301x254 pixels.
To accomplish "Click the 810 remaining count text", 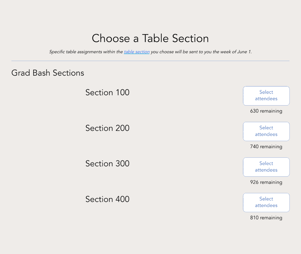I will pos(266,218).
